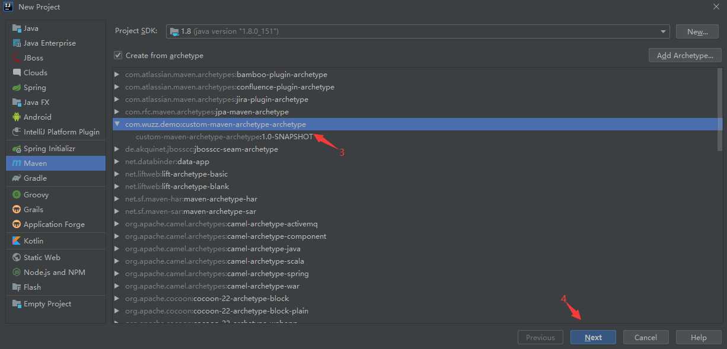Click the Groovy icon
Screen dimensions: 727x349
tap(17, 195)
